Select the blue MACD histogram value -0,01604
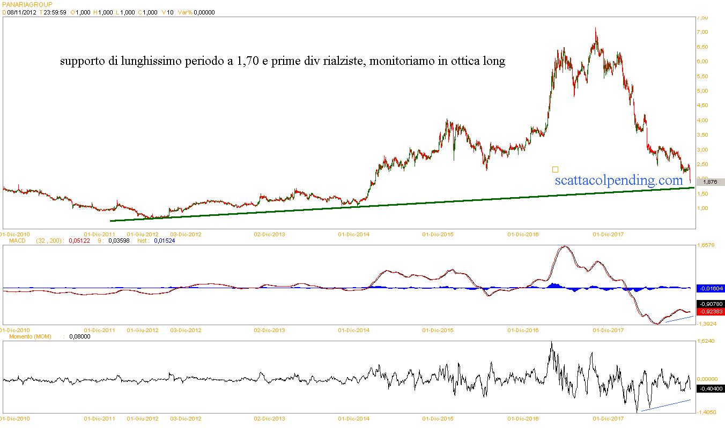The image size is (725, 428). tap(710, 288)
